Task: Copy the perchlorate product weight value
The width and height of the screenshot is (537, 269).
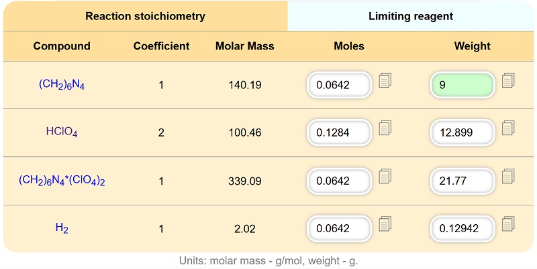Action: pyautogui.click(x=509, y=177)
